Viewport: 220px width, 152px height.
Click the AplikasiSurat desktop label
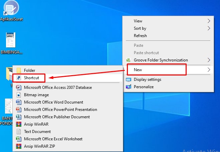11,19
